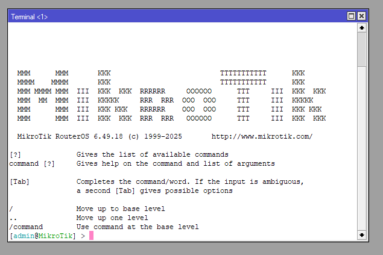Click the "OOOOOO" banner letters in third row
Screen dimensions: 383x255
point(199,91)
